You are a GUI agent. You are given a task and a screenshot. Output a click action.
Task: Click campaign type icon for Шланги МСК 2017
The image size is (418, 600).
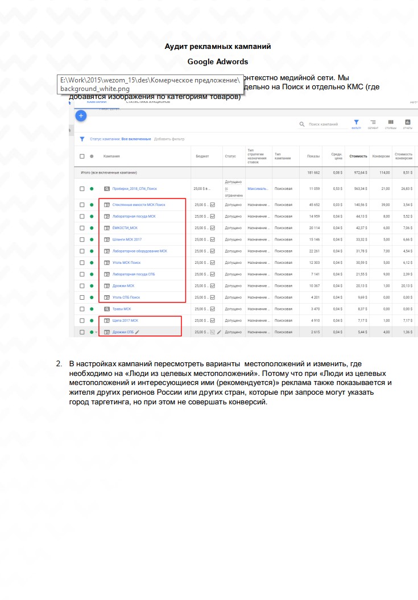tap(107, 239)
